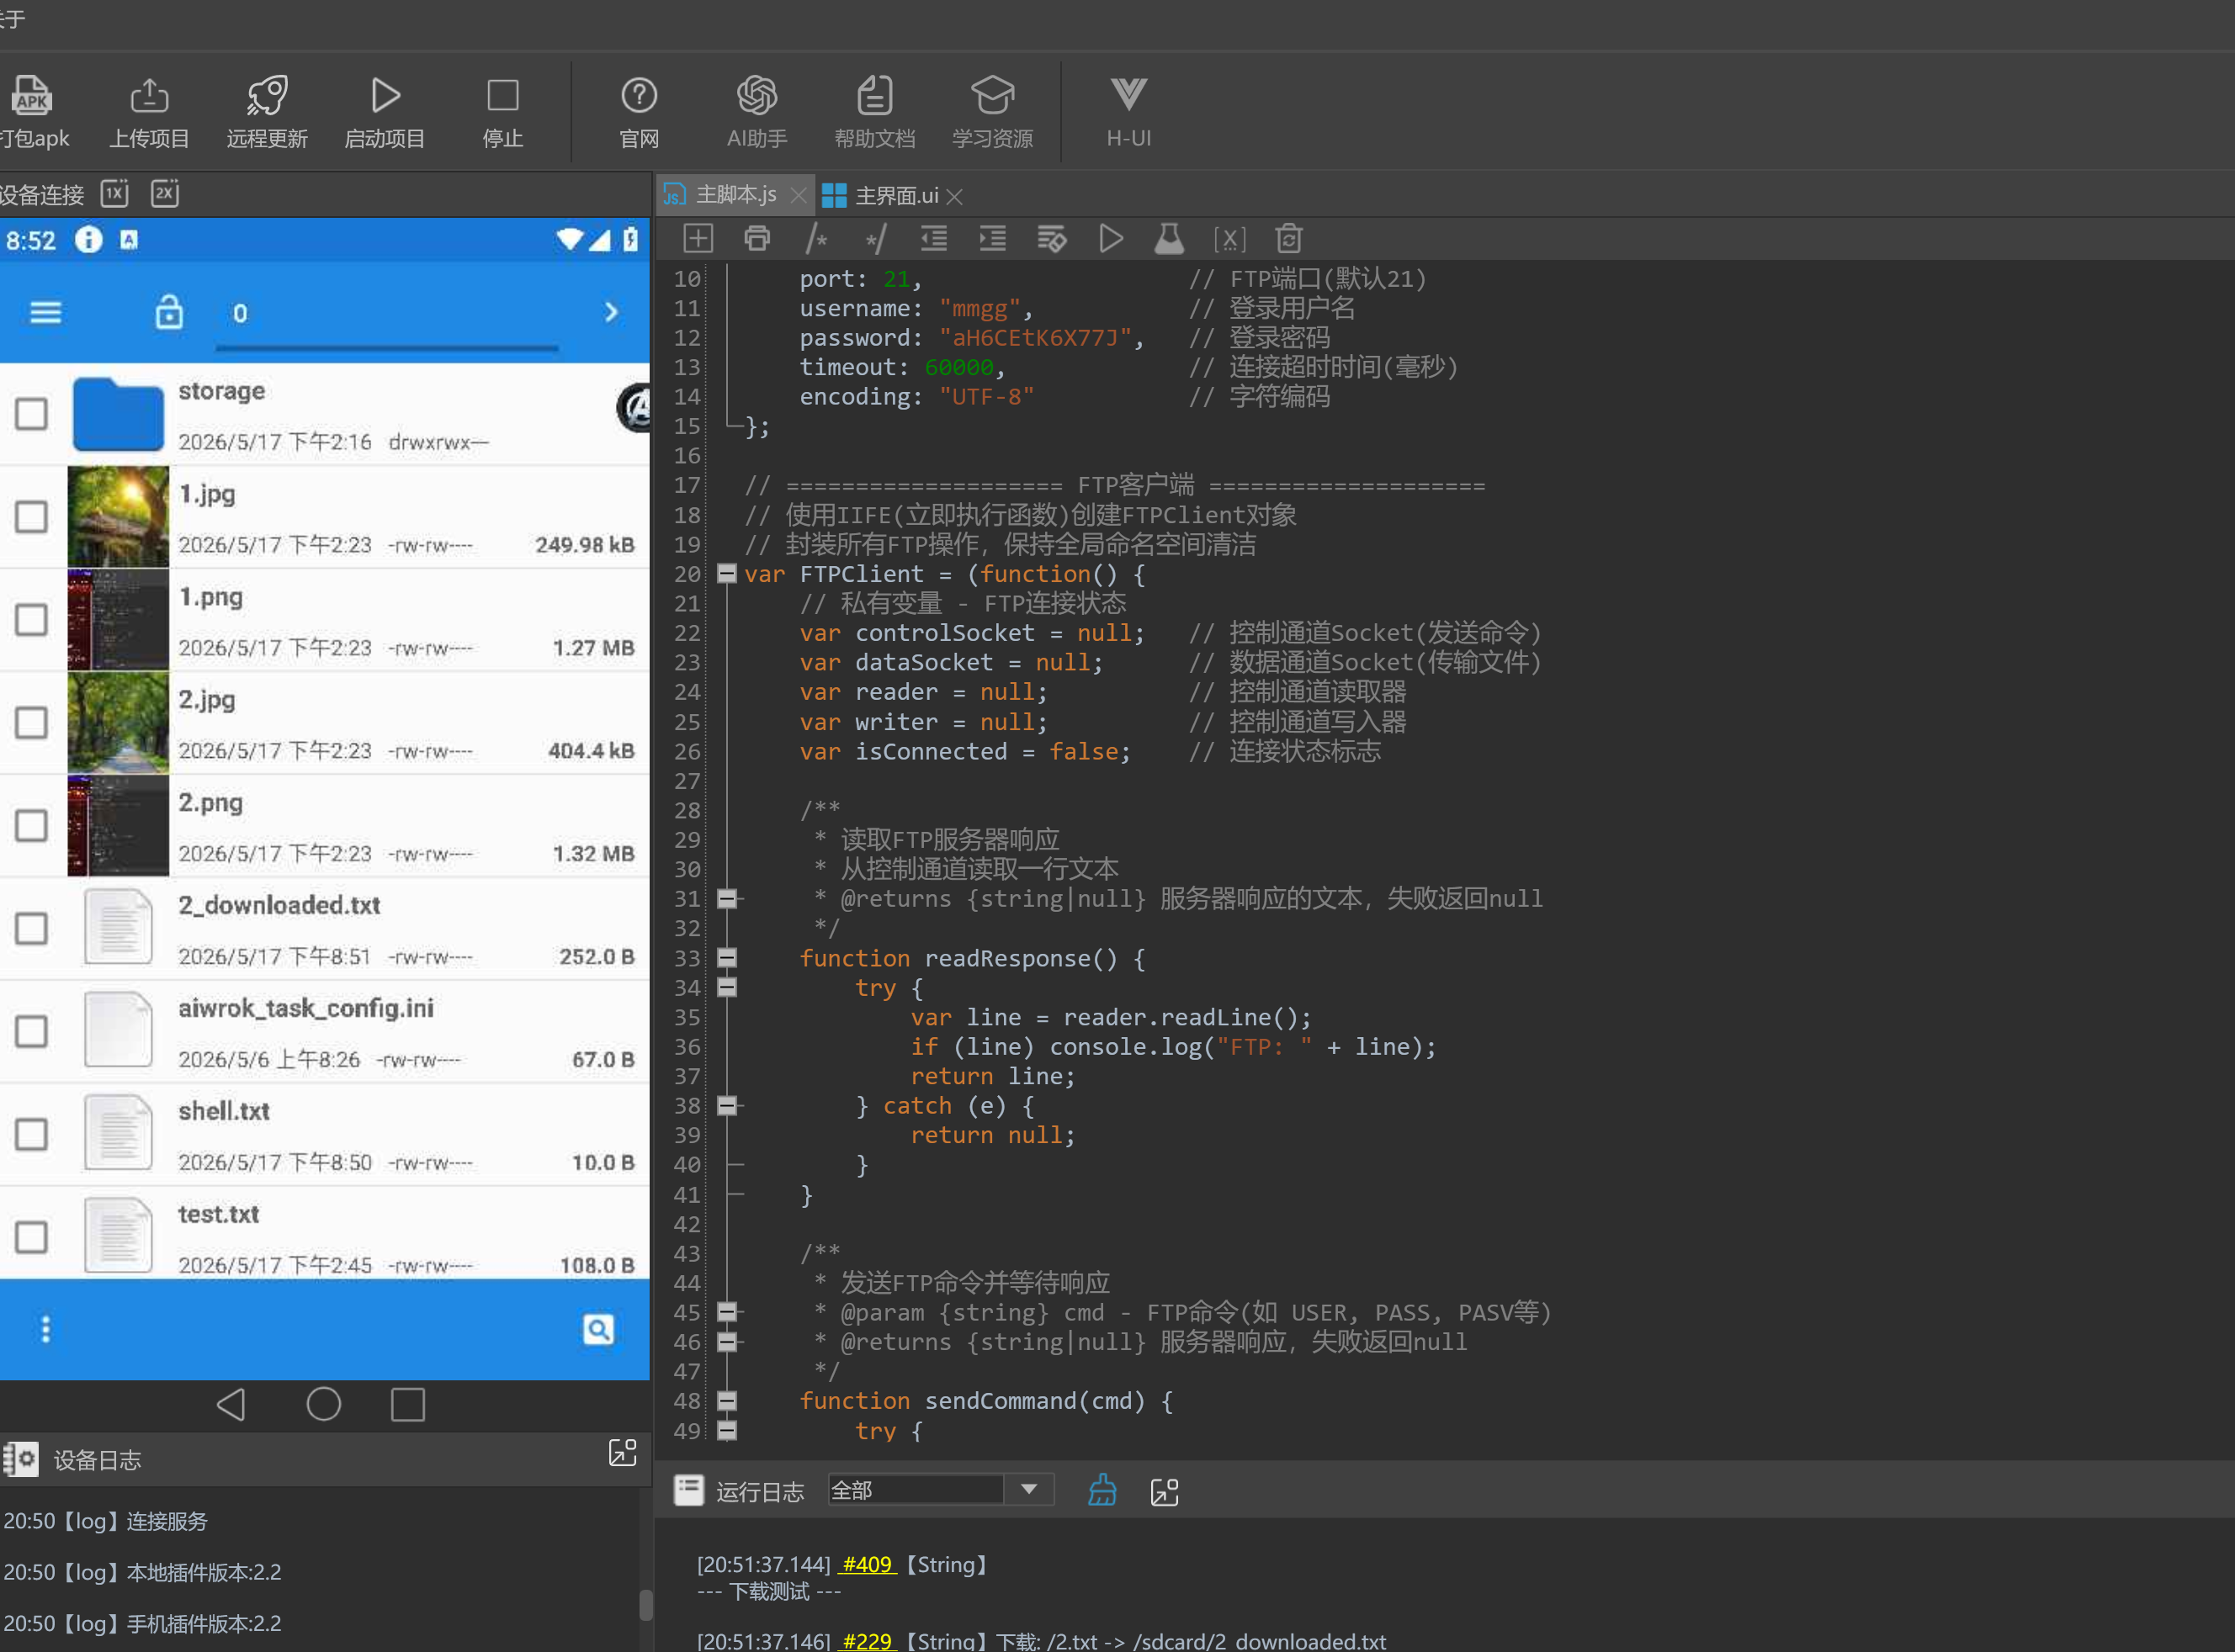Image resolution: width=2235 pixels, height=1652 pixels.
Task: Click the clipboard delete icon in editor toolbar
Action: coord(1288,239)
